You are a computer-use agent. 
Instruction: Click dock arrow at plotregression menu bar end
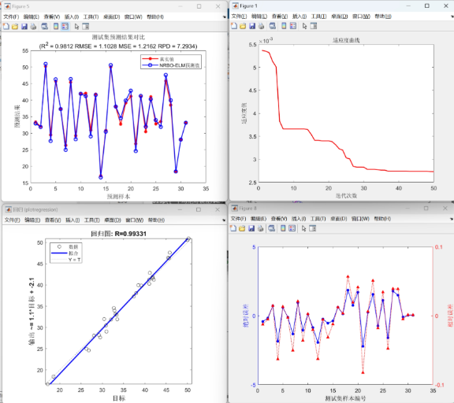pos(224,220)
